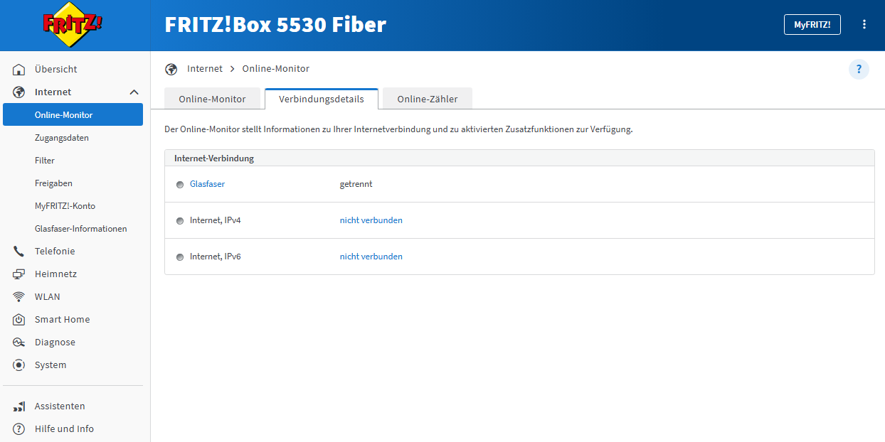The width and height of the screenshot is (885, 442).
Task: Open the three-dot options menu
Action: 864,24
